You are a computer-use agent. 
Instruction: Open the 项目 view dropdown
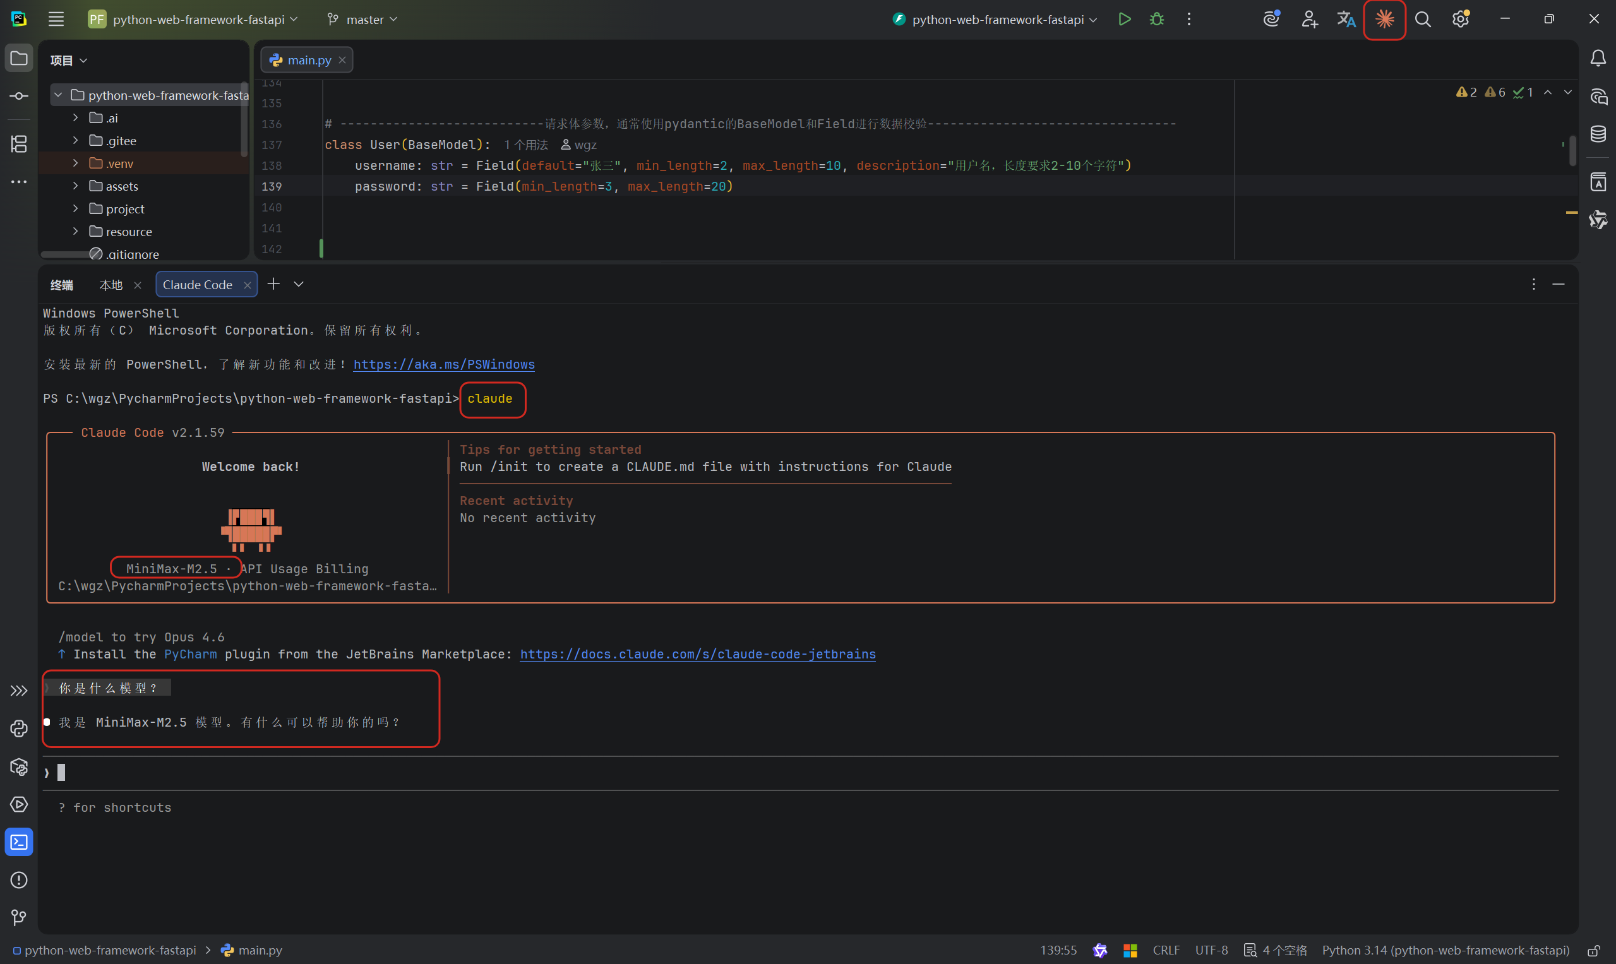[69, 61]
